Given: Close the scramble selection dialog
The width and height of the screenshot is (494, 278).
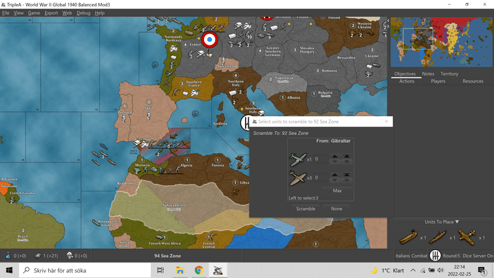Looking at the screenshot, I should tap(386, 121).
